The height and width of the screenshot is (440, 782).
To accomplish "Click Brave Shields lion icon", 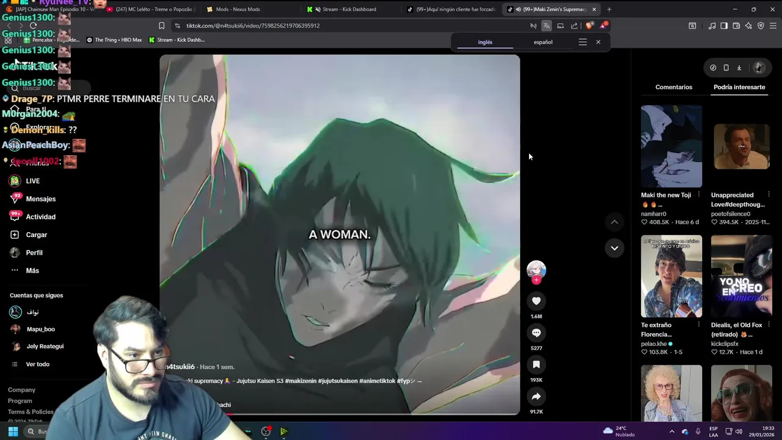I will coord(589,26).
